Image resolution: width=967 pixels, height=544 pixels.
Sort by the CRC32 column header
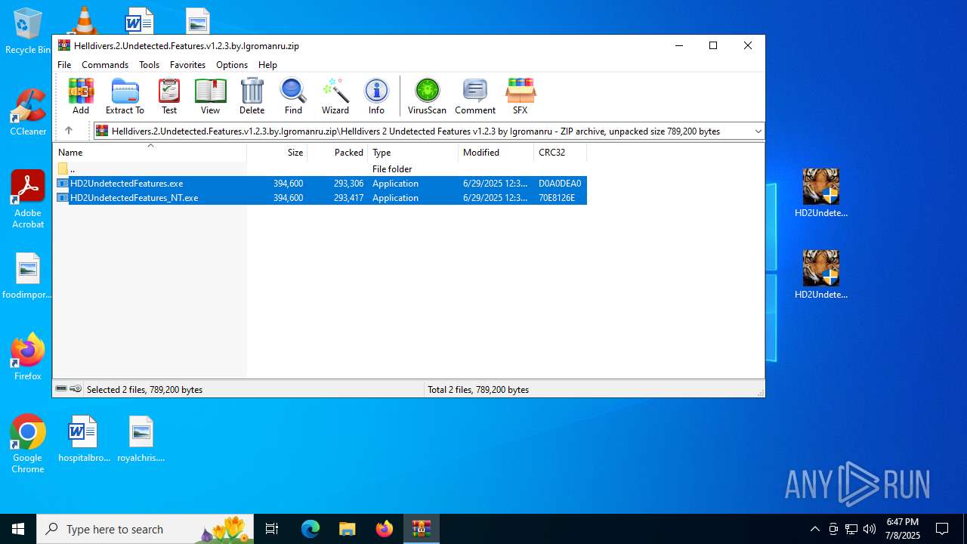[x=561, y=152]
